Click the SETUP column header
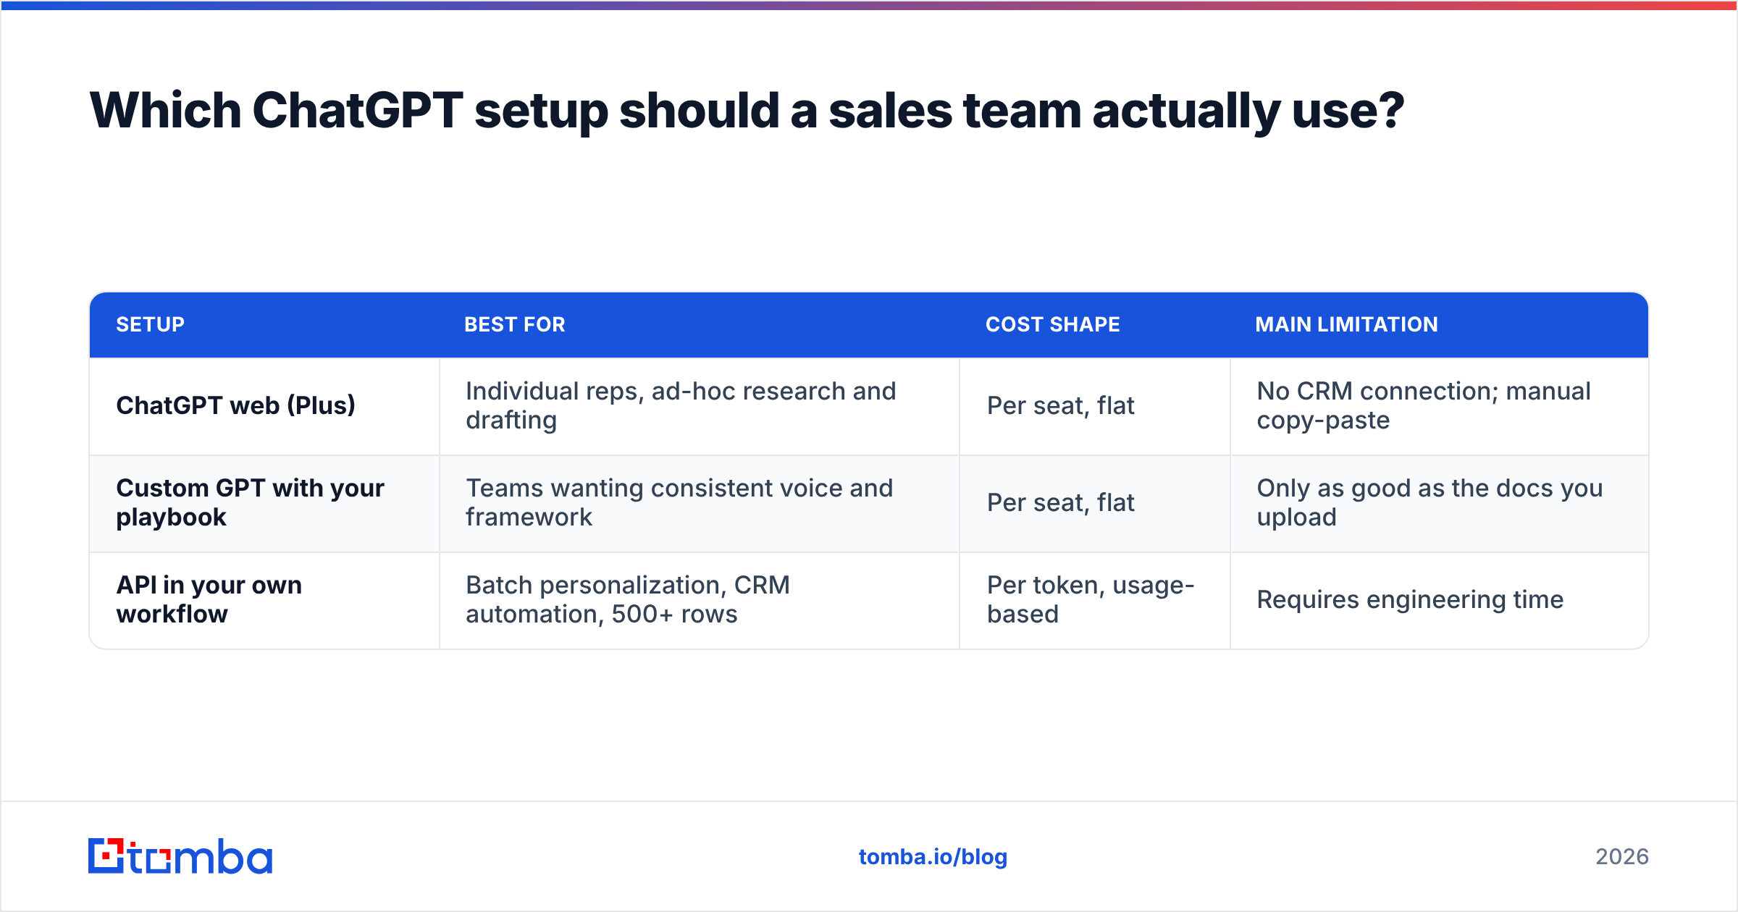The height and width of the screenshot is (912, 1738). (151, 324)
